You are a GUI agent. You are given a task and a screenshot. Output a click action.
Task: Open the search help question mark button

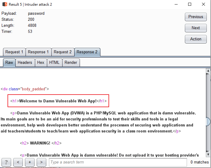pos(6,162)
